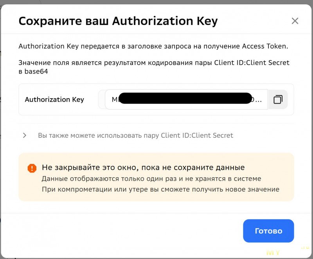
Task: Click the "Данные отображаются только один раз" line
Action: pyautogui.click(x=151, y=179)
